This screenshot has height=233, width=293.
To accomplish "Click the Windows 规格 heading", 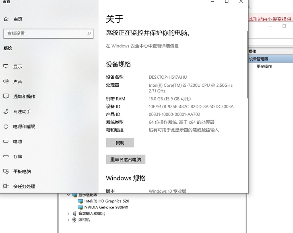I will click(x=126, y=178).
